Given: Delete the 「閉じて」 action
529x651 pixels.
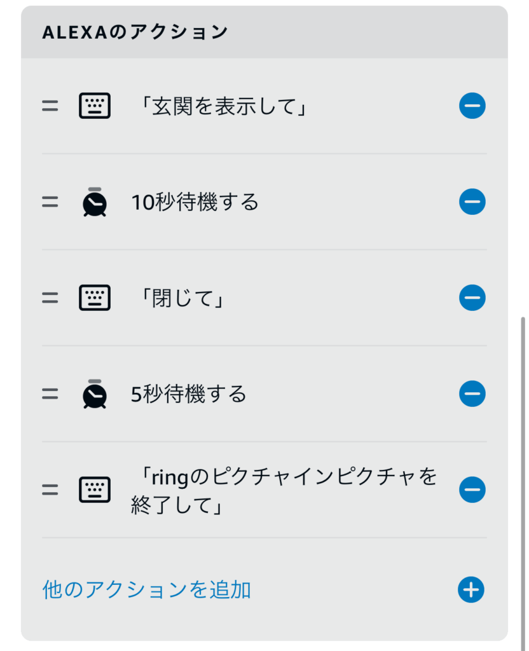Looking at the screenshot, I should point(472,298).
